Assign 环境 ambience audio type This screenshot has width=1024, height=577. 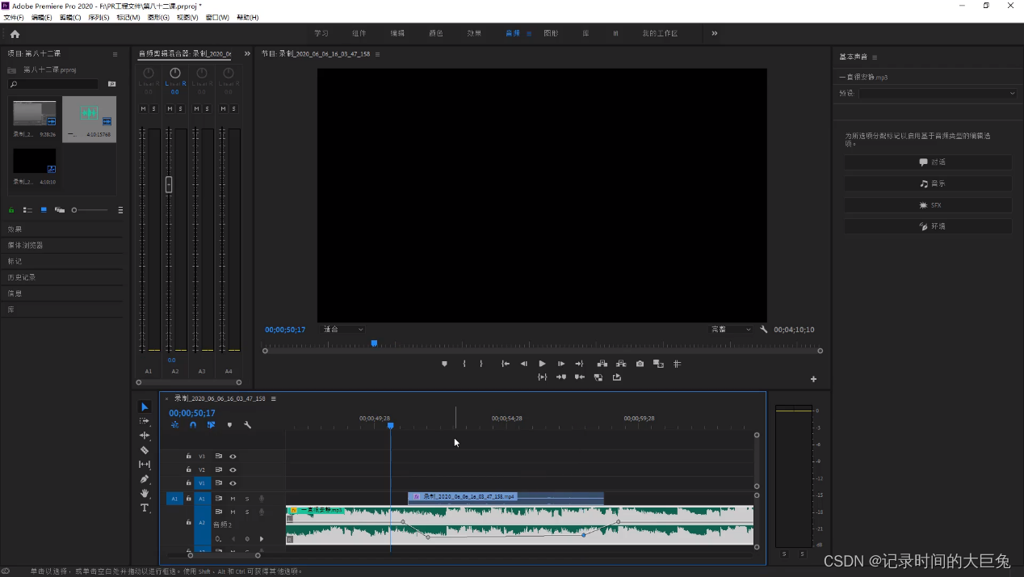(928, 226)
